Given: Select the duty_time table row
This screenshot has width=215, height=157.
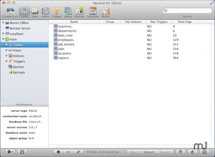Looking at the screenshot, I should click(x=130, y=35).
